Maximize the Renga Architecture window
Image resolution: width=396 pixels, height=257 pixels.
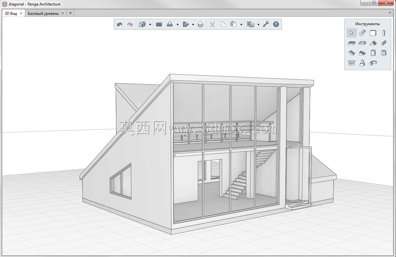click(373, 3)
